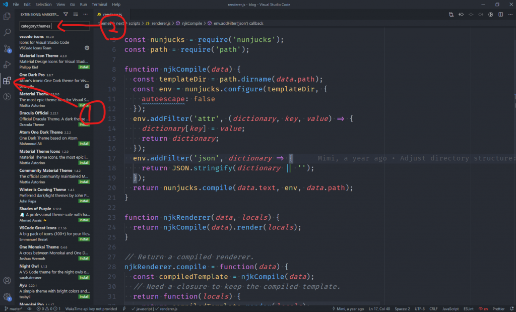Change end of line sequence 'CRLF'
516x312 pixels.
tap(433, 308)
